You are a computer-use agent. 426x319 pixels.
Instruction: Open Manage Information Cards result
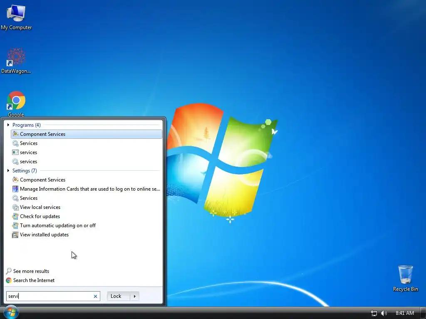coord(87,189)
